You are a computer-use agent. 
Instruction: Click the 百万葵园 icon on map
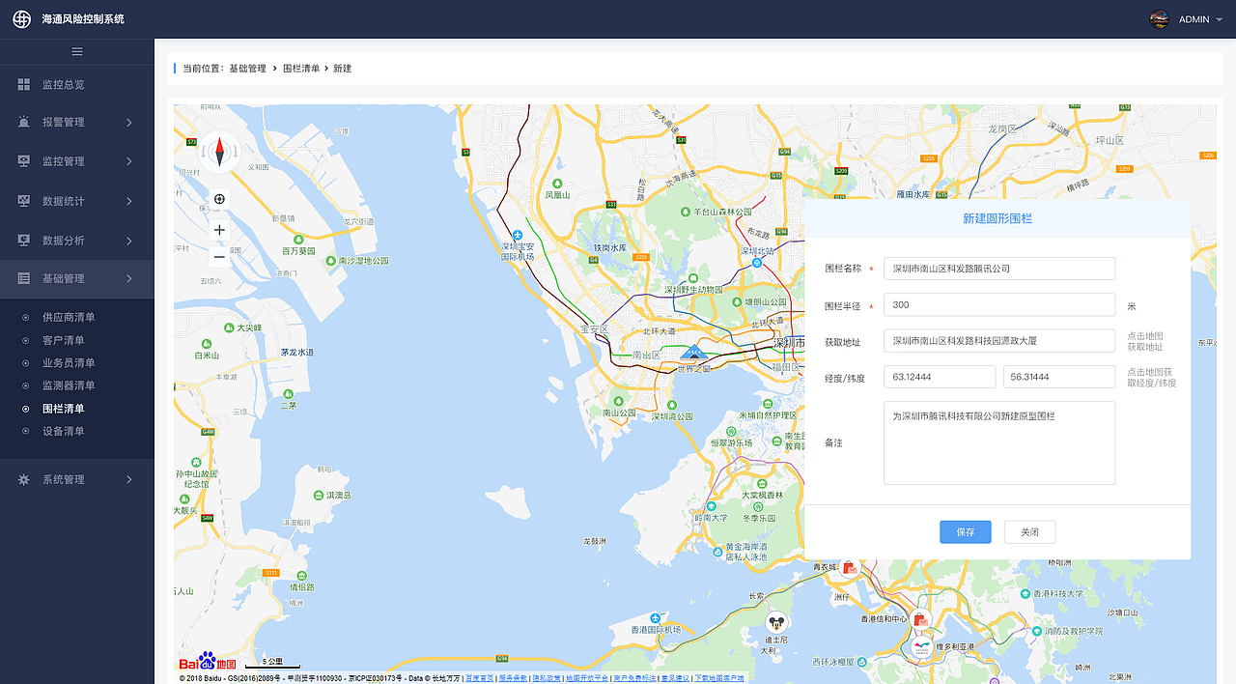pos(298,239)
